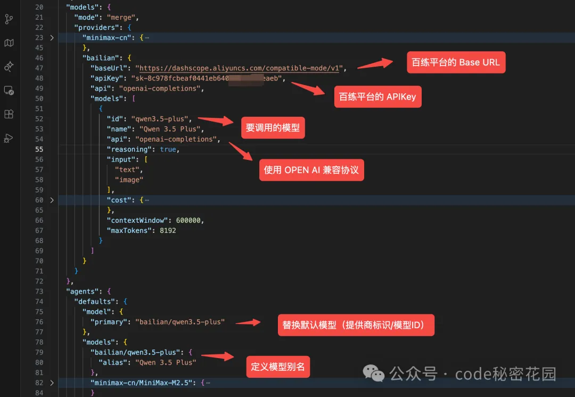Open the Run and Debug view
Screen dimensions: 575x397
click(9, 138)
